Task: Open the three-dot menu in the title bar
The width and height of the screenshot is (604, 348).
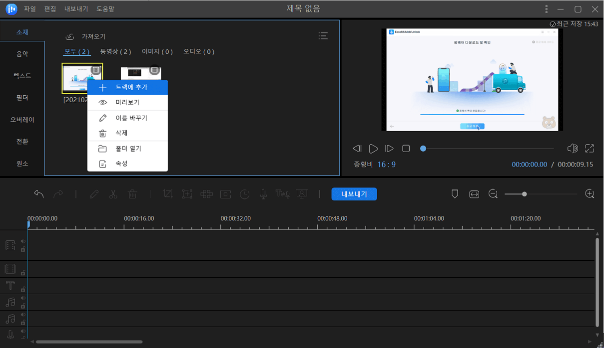Action: coord(547,9)
